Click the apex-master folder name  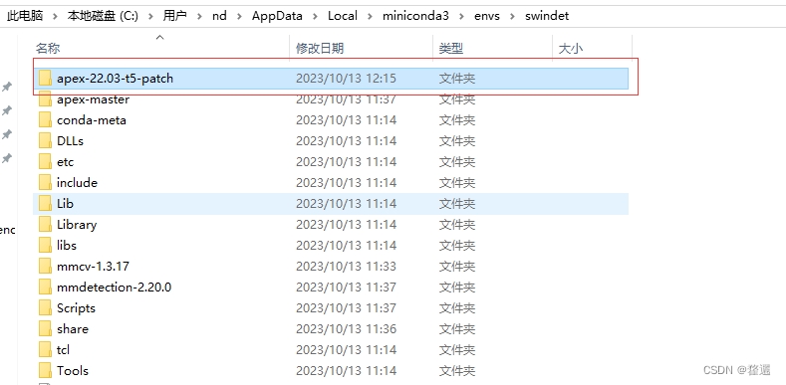pyautogui.click(x=93, y=99)
